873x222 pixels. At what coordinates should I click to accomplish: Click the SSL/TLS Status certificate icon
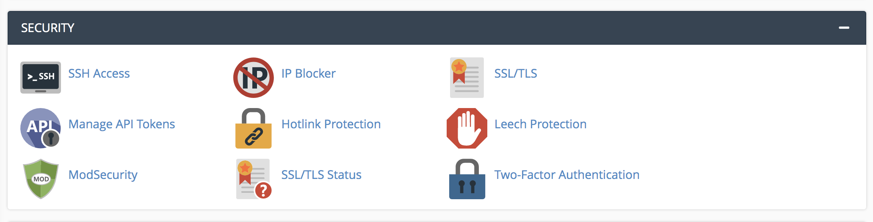click(253, 179)
